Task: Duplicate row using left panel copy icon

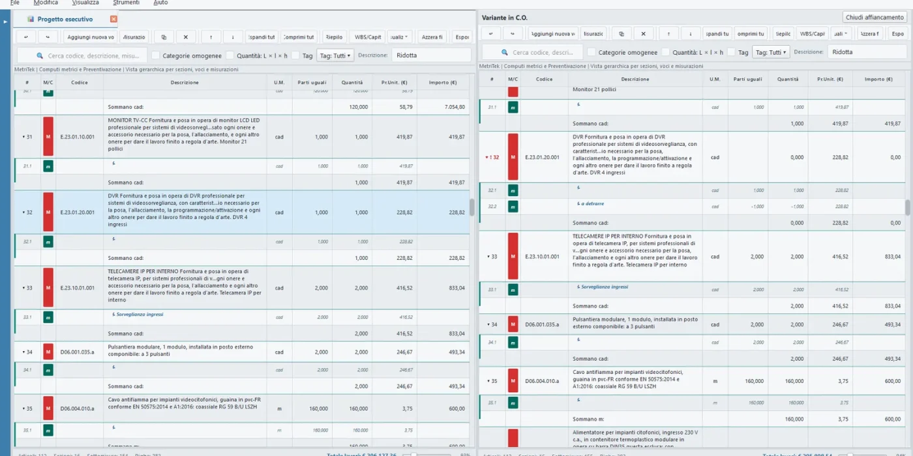Action: click(164, 37)
